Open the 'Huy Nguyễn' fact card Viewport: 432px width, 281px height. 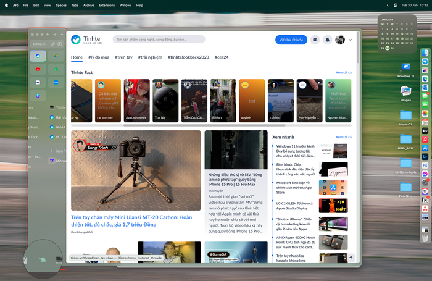pyautogui.click(x=309, y=101)
